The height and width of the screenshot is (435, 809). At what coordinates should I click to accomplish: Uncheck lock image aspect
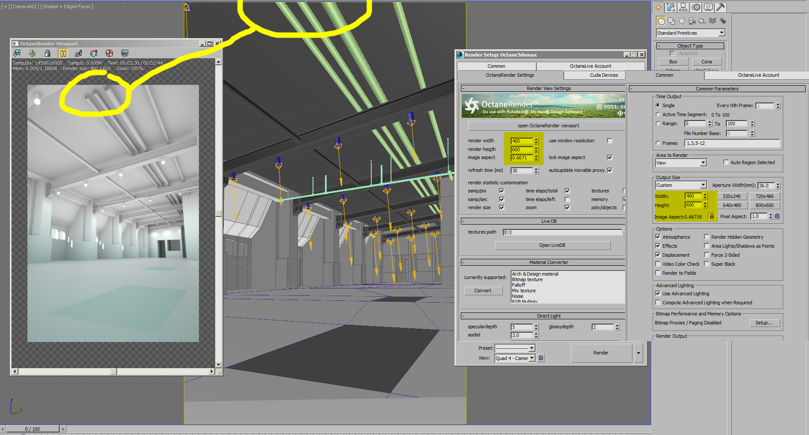[x=610, y=157]
